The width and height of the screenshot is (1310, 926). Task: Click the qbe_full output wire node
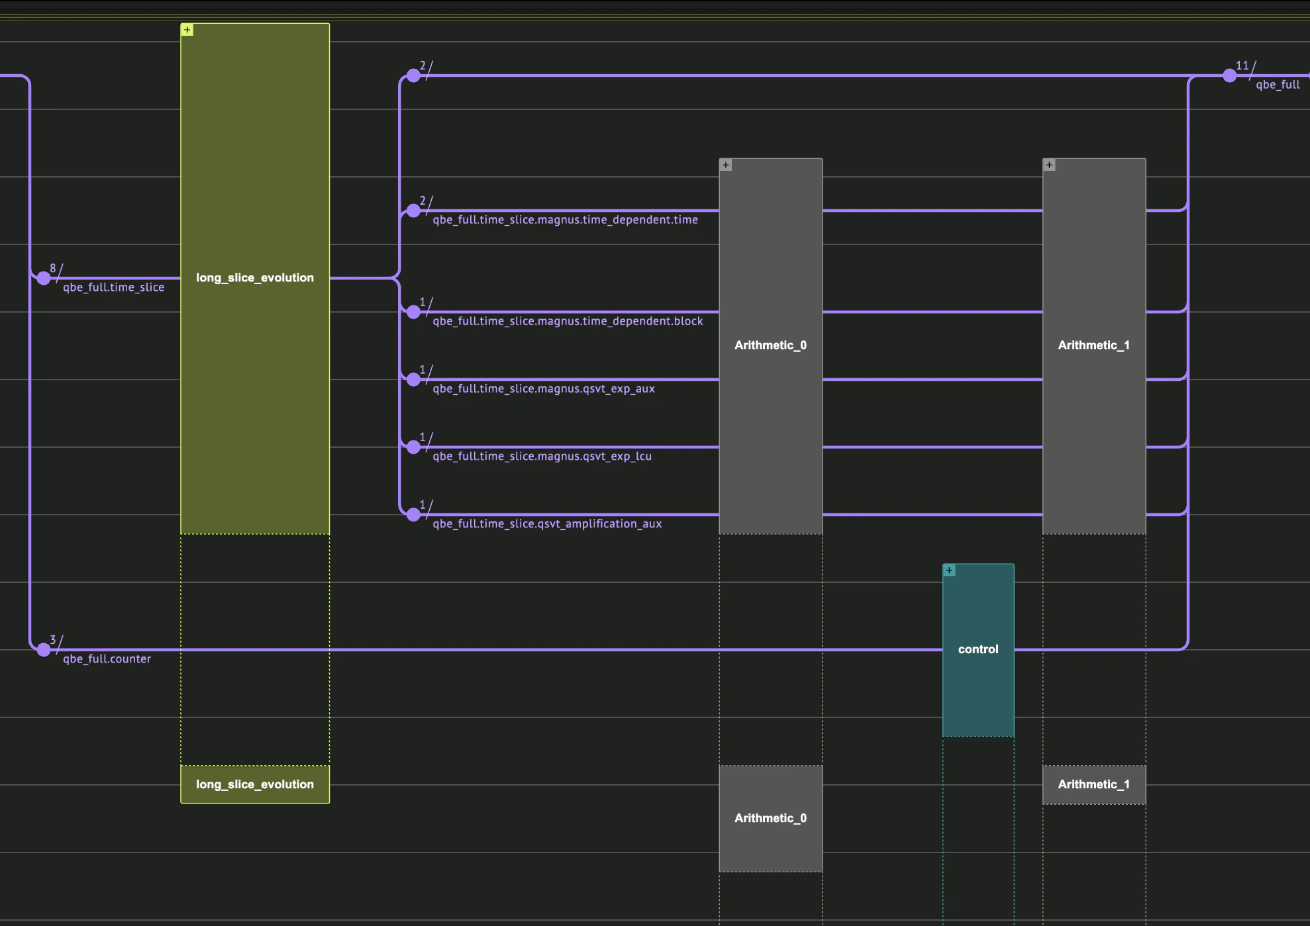click(x=1230, y=76)
